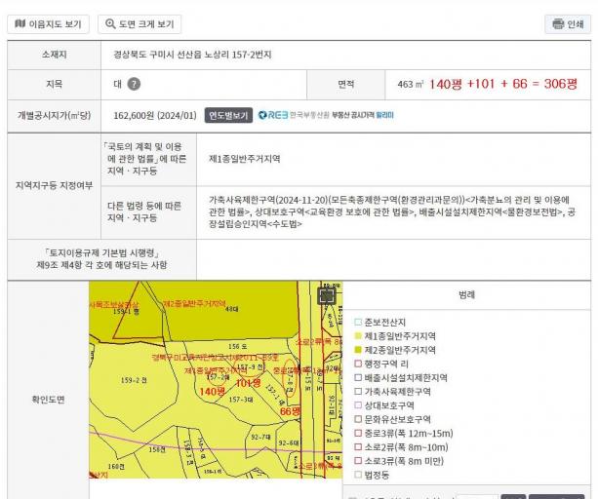The width and height of the screenshot is (598, 499).
Task: Click the printer icon in 인쇄 button
Action: pyautogui.click(x=558, y=24)
